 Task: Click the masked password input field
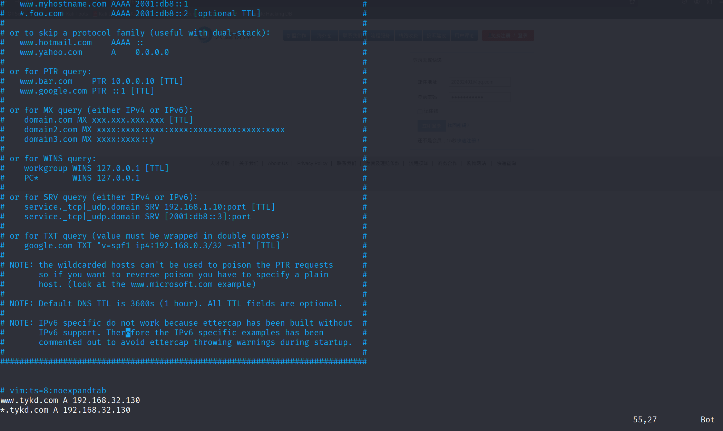(x=479, y=97)
